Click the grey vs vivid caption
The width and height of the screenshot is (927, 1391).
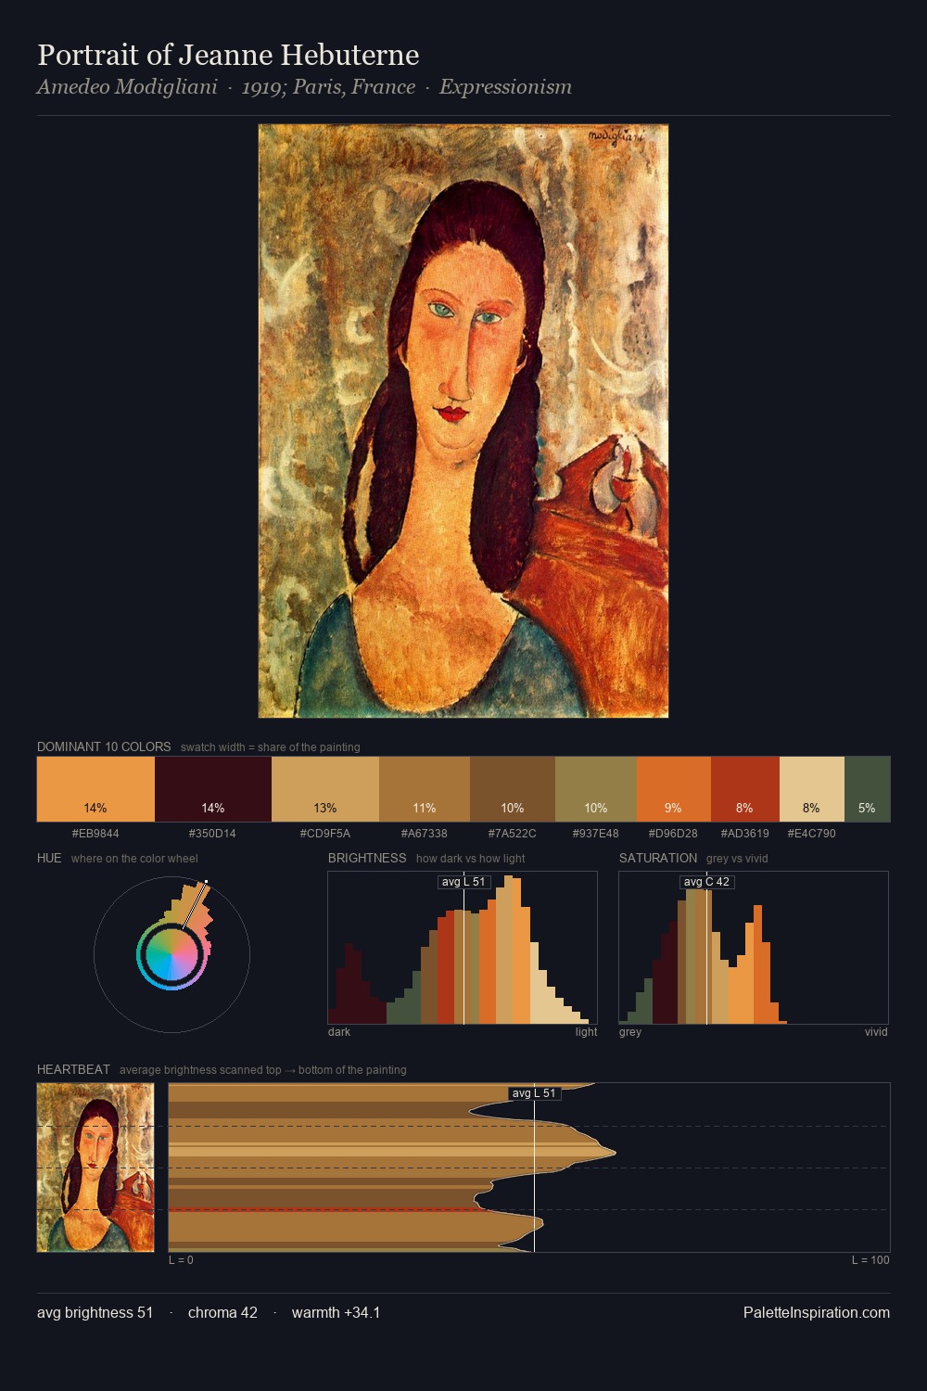(737, 859)
